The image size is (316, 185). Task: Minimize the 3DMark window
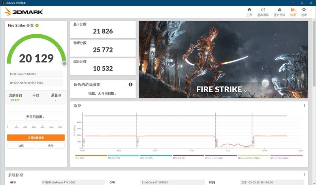(x=293, y=3)
